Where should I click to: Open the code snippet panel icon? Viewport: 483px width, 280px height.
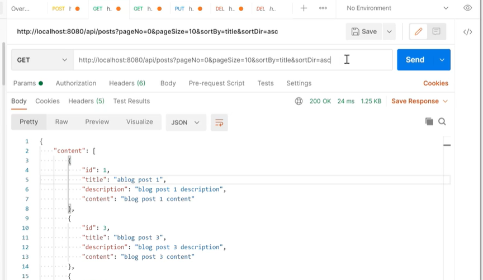(467, 32)
